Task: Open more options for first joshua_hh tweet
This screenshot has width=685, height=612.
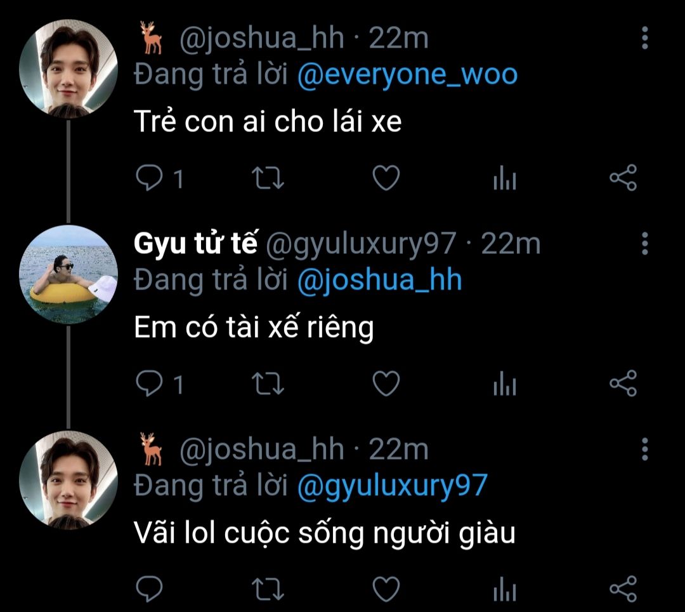Action: pos(645,38)
